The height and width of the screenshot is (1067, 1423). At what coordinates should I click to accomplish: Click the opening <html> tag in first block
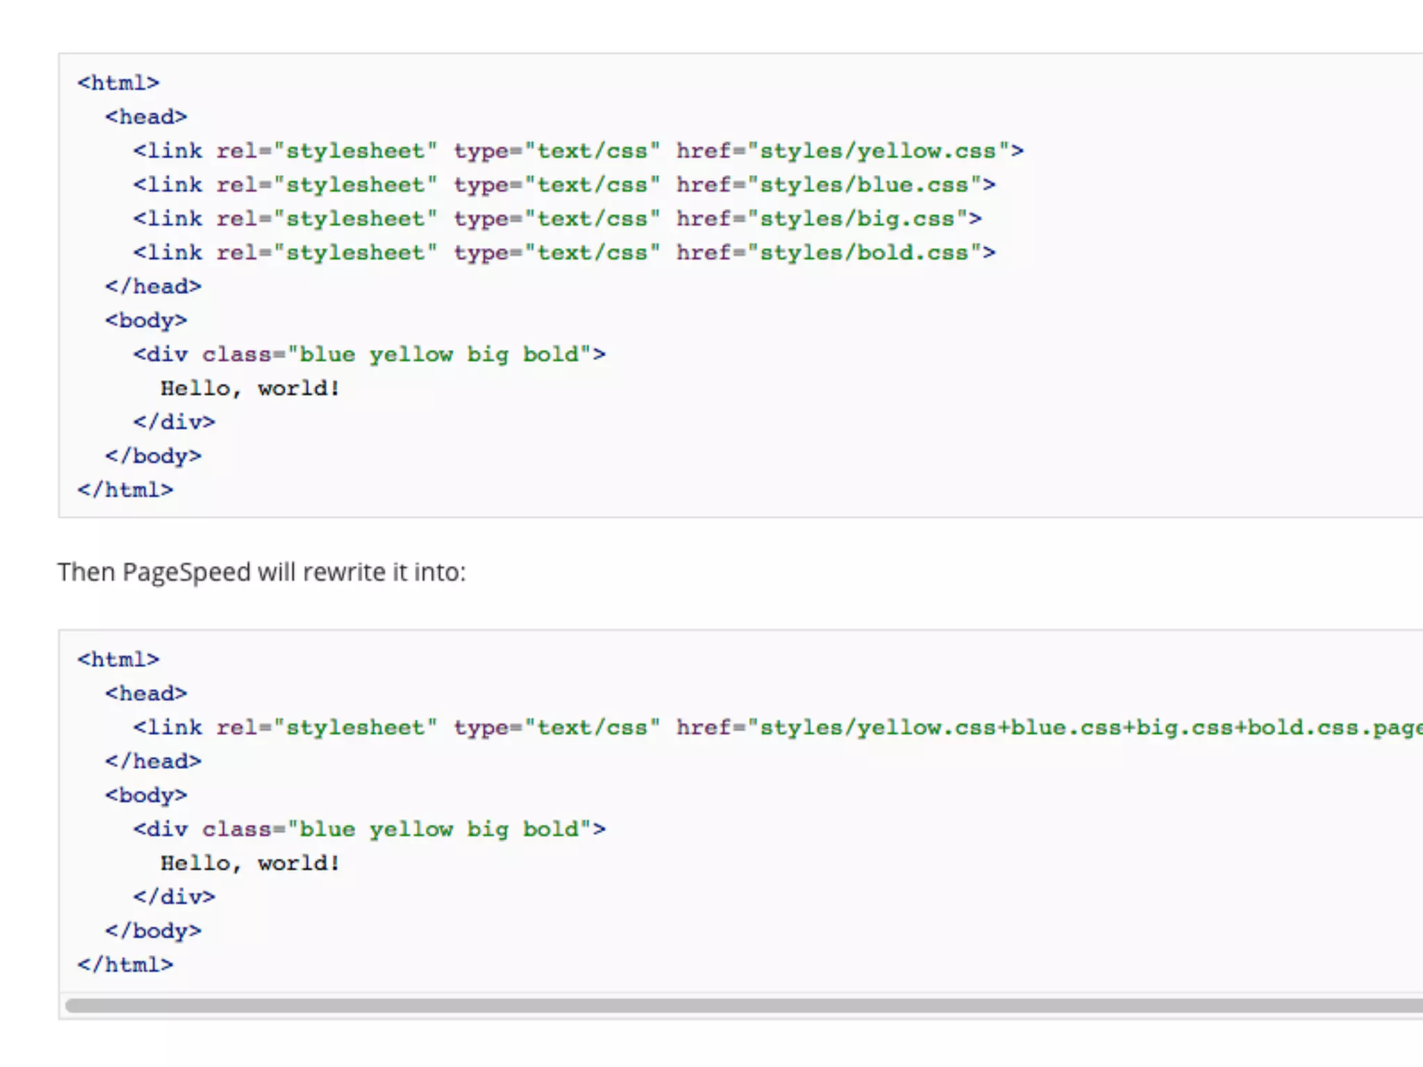pos(119,83)
